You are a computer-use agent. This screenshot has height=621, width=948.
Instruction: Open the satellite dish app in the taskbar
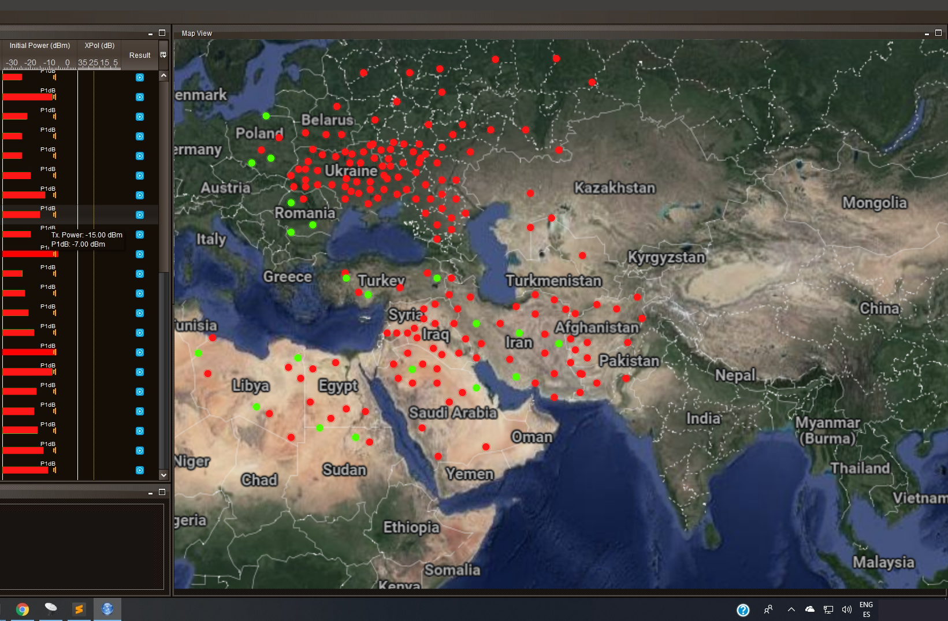(51, 608)
